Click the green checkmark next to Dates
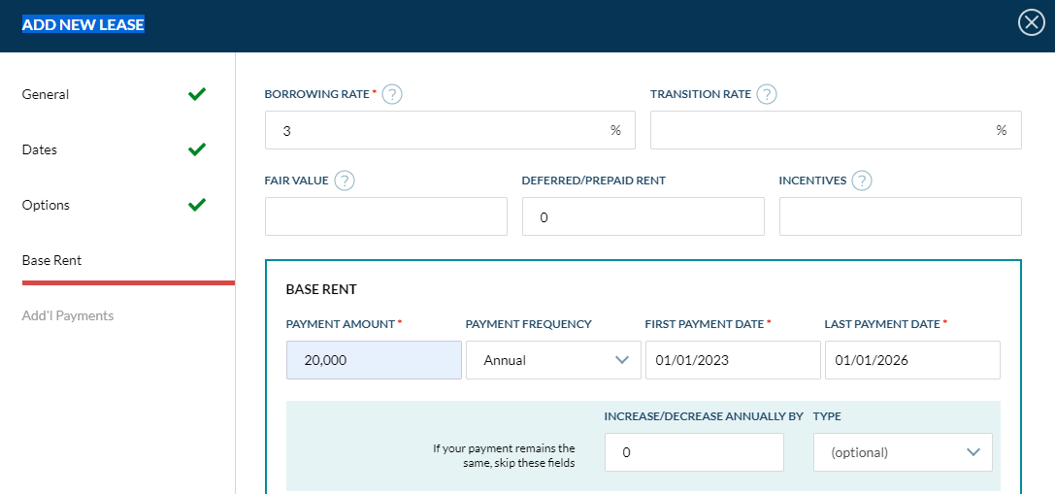1055x494 pixels. pyautogui.click(x=197, y=149)
